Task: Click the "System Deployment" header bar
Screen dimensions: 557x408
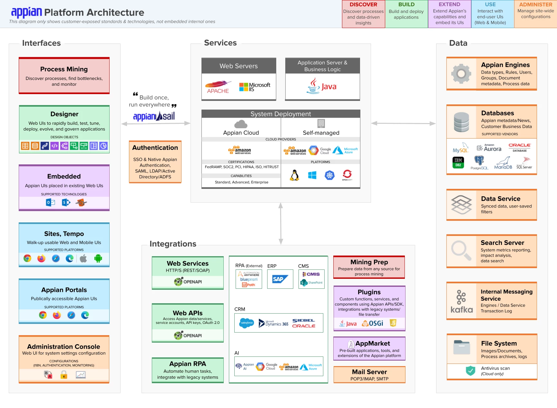Action: (281, 114)
